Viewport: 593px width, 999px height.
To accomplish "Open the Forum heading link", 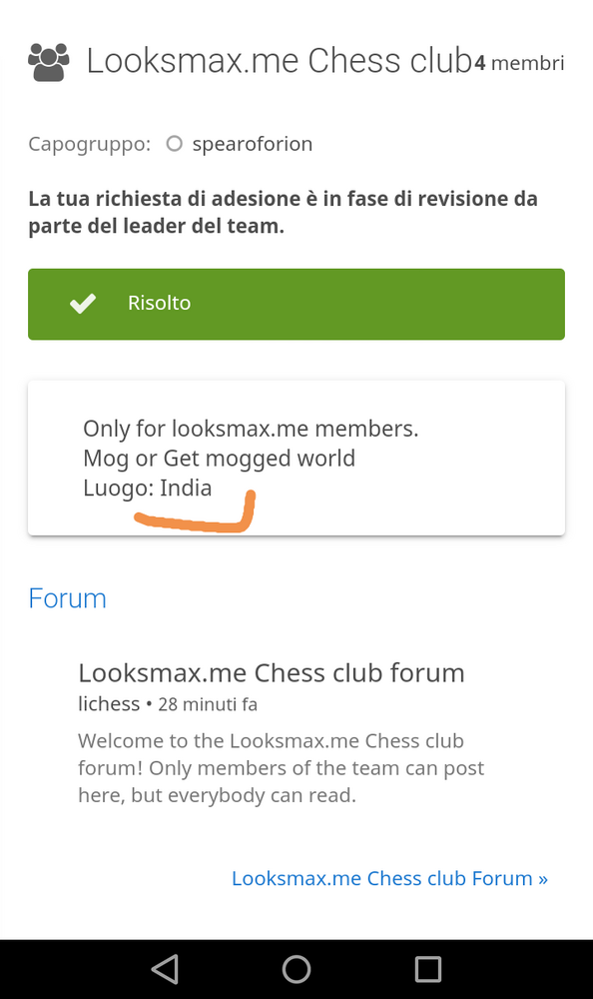I will click(68, 598).
